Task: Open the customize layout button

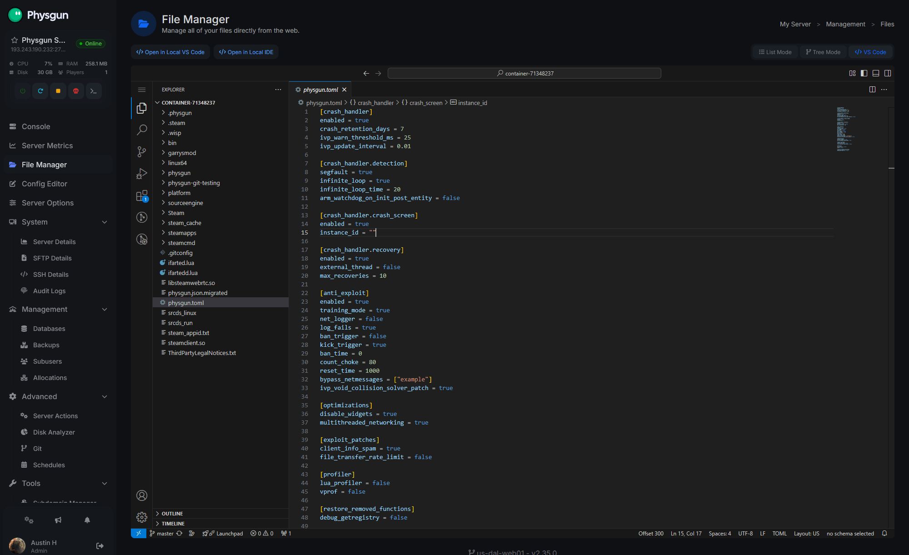Action: [852, 73]
